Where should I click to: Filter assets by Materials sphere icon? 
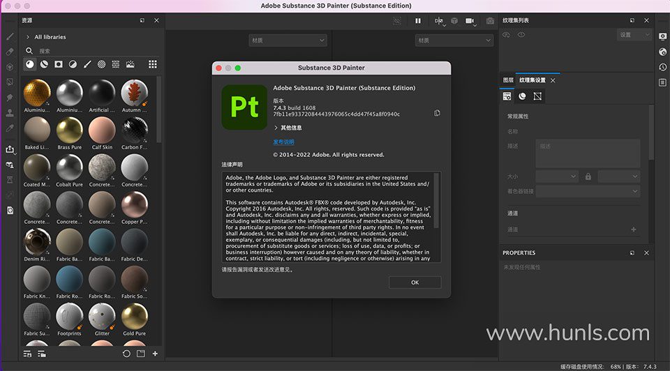(29, 64)
